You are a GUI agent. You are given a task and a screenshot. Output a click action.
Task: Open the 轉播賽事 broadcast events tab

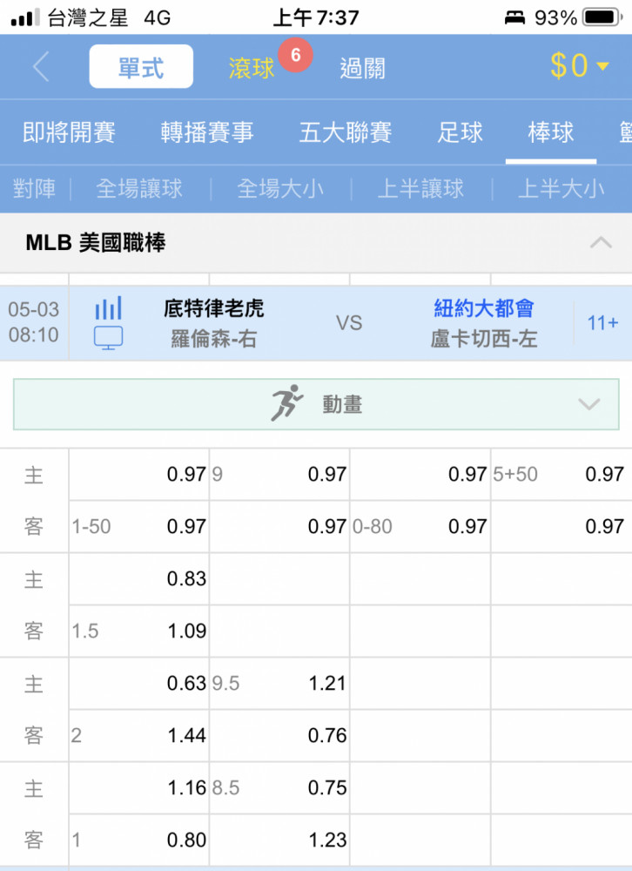pos(207,132)
